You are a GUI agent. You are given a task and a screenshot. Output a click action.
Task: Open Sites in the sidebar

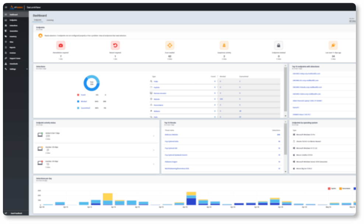coord(16,42)
